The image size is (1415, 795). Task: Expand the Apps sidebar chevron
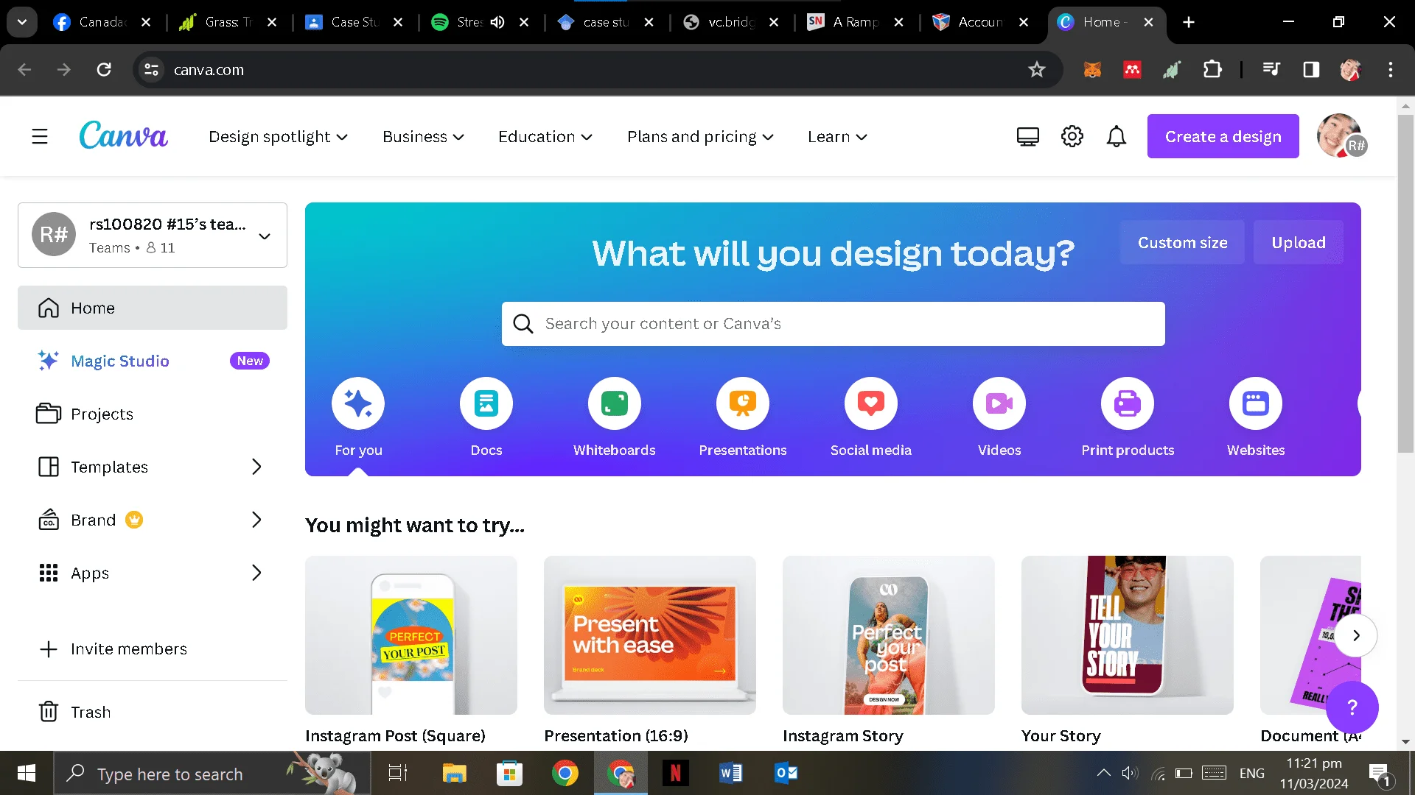pyautogui.click(x=256, y=573)
